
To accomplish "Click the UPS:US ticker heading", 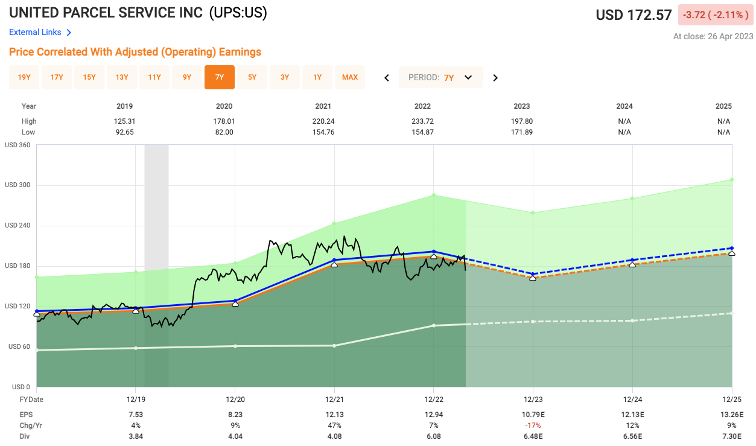I will point(238,13).
